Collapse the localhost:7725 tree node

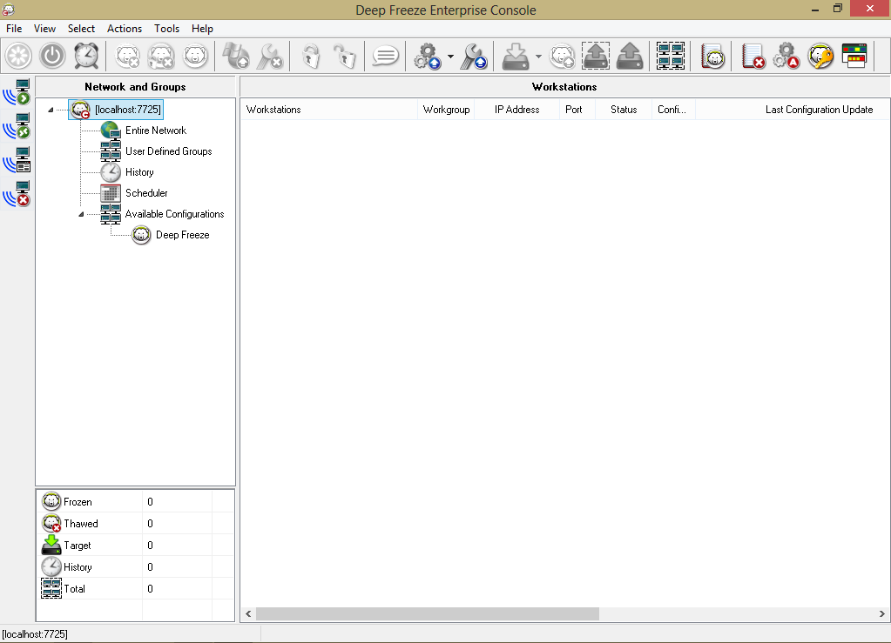pyautogui.click(x=51, y=110)
